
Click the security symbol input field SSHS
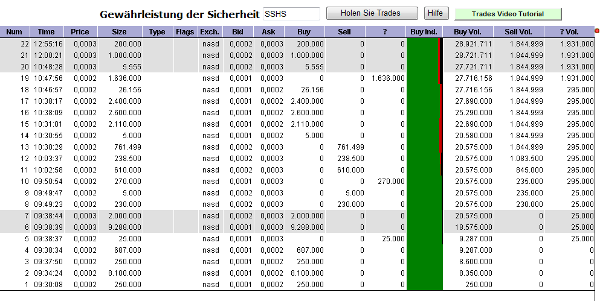[292, 14]
